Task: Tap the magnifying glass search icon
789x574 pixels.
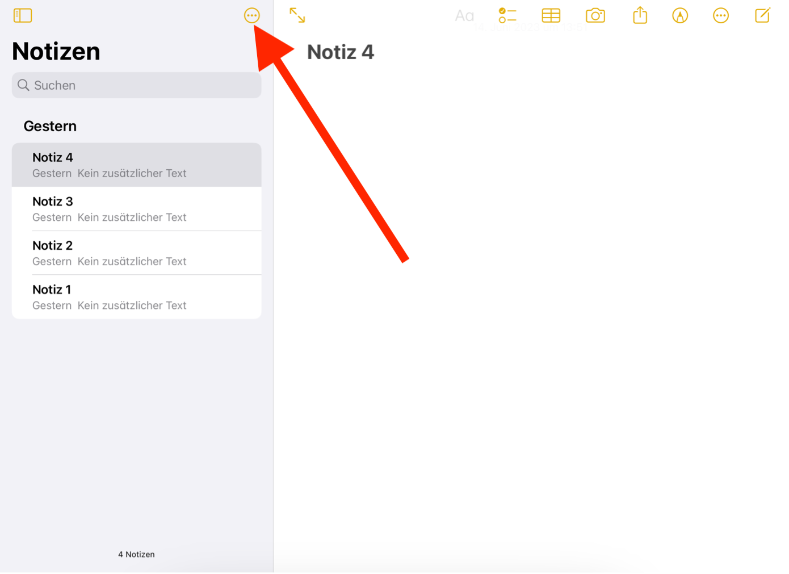Action: 23,85
